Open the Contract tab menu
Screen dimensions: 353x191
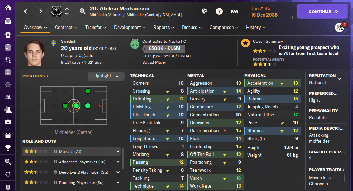66,28
